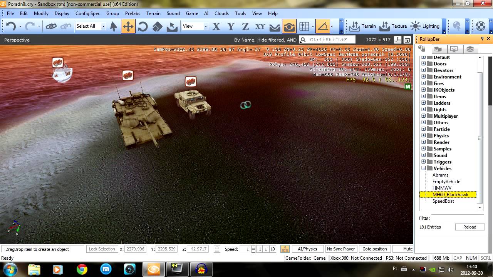493x277 pixels.
Task: Open the Config Spec menu
Action: point(88,13)
